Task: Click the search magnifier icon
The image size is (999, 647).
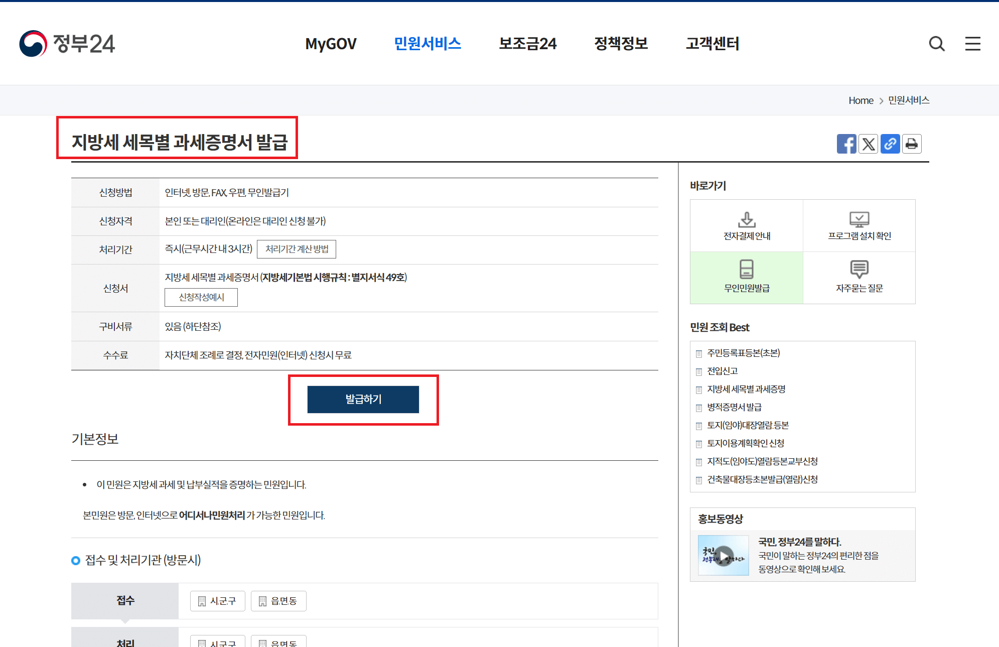Action: tap(936, 44)
